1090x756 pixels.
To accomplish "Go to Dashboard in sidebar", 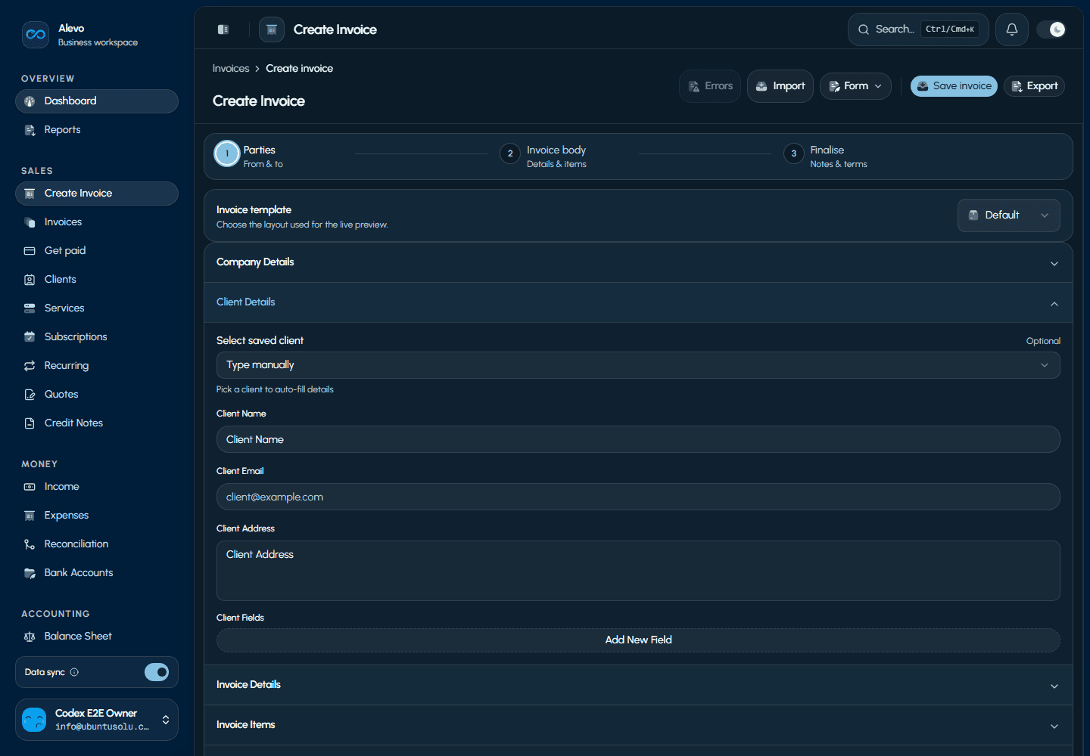I will click(97, 101).
